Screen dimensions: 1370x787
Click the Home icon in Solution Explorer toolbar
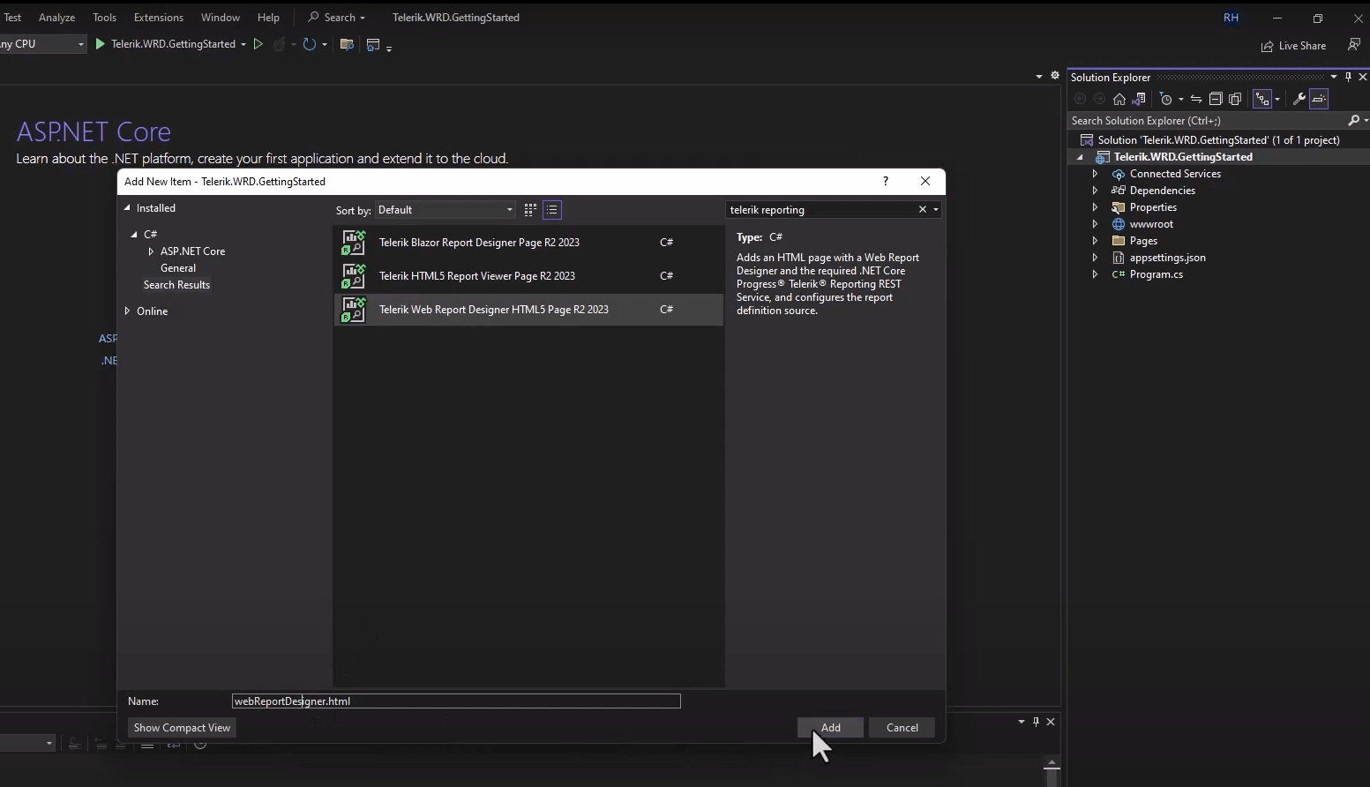pyautogui.click(x=1119, y=99)
